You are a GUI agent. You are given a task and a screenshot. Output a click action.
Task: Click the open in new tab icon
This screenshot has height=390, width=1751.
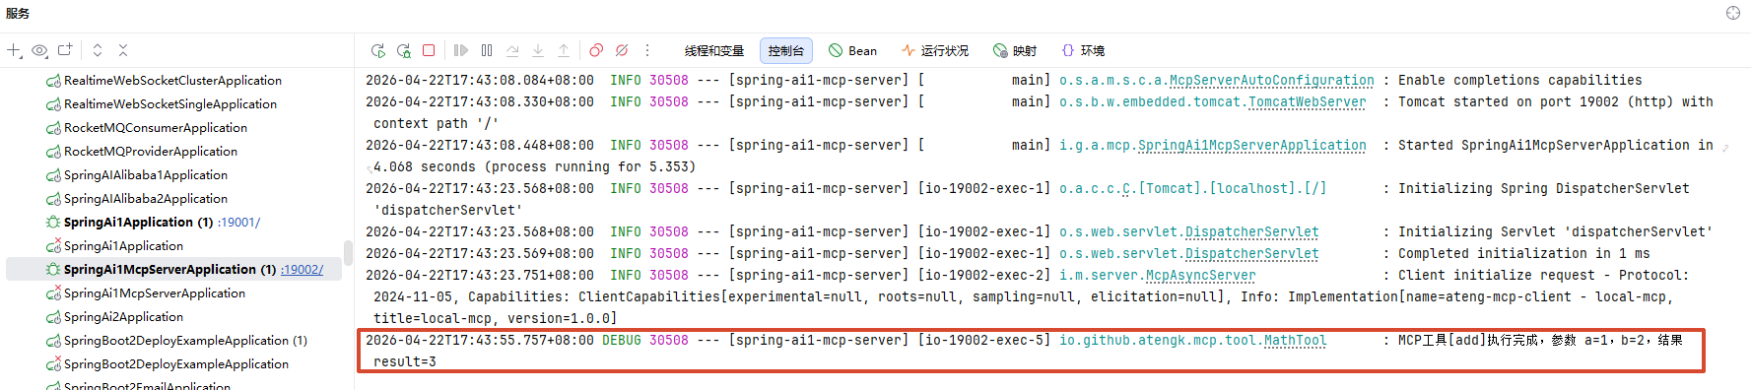[65, 50]
